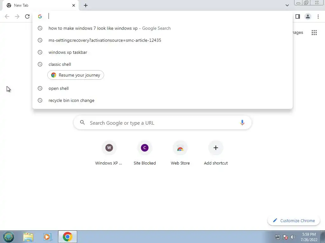Click the Search Google or type a URL box
Screen dimensions: 325x243
tap(162, 123)
